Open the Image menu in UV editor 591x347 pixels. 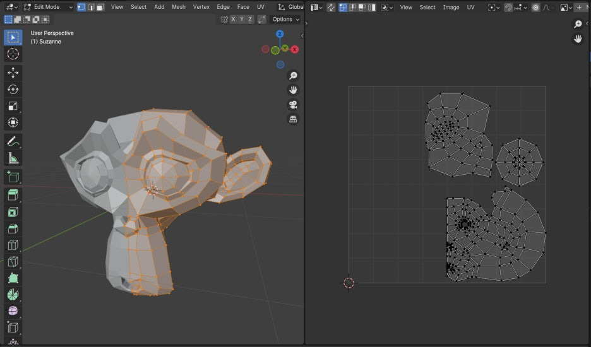click(x=451, y=7)
